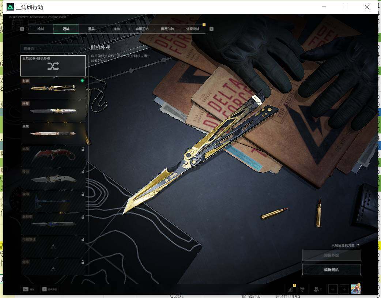Close the 三角洲行动 window
Screen dimensions: 381x298
coord(367,7)
